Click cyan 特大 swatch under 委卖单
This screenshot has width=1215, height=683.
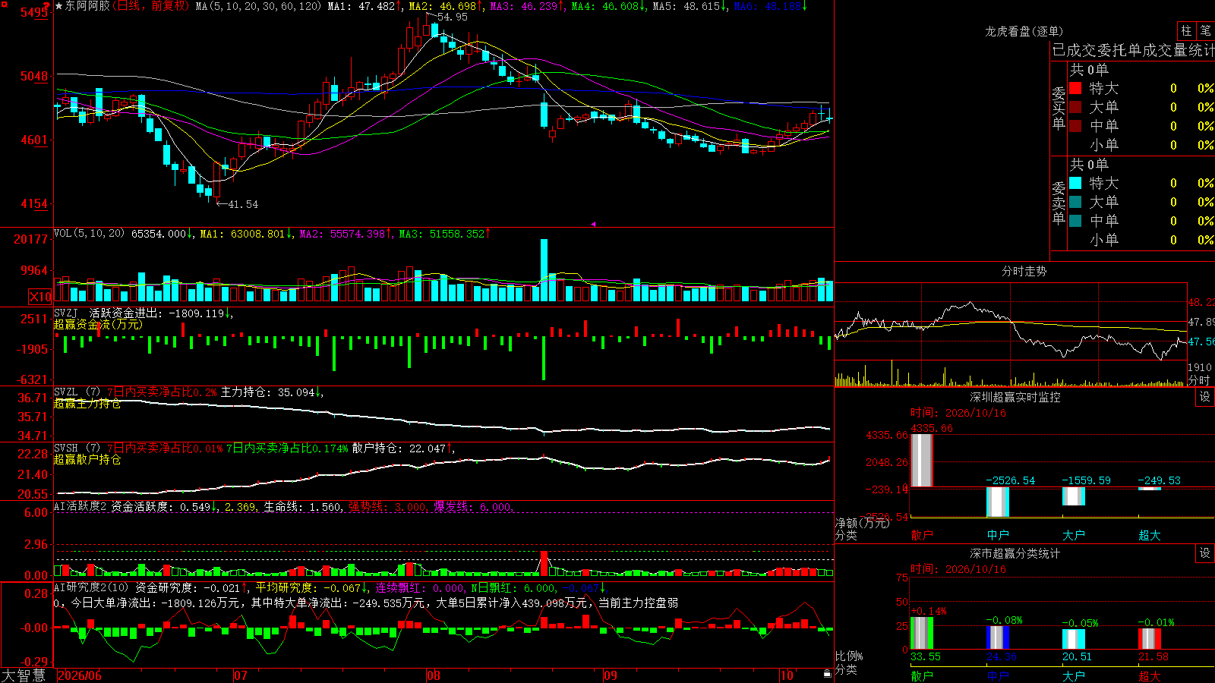1075,183
